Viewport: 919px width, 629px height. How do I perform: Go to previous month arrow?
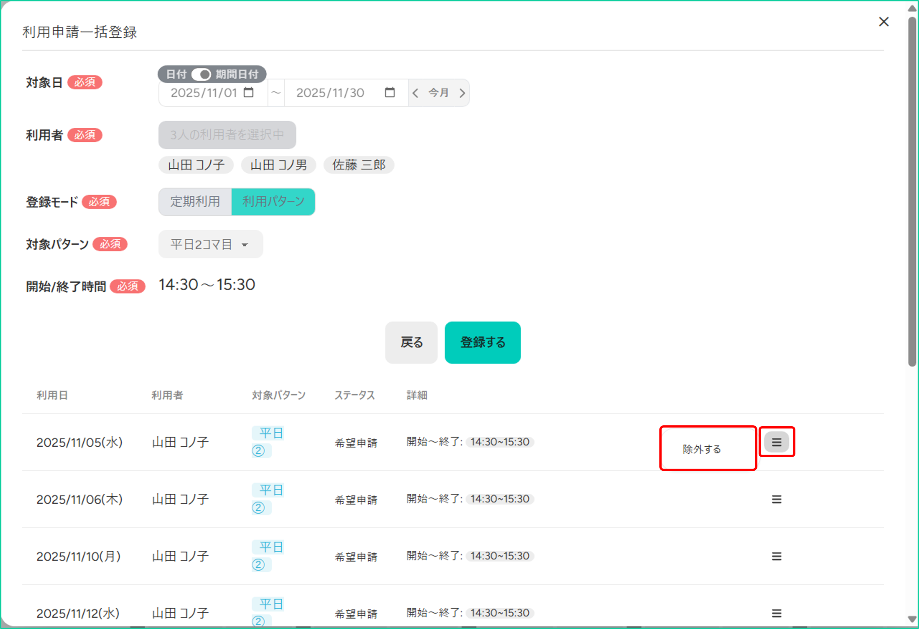tap(415, 93)
